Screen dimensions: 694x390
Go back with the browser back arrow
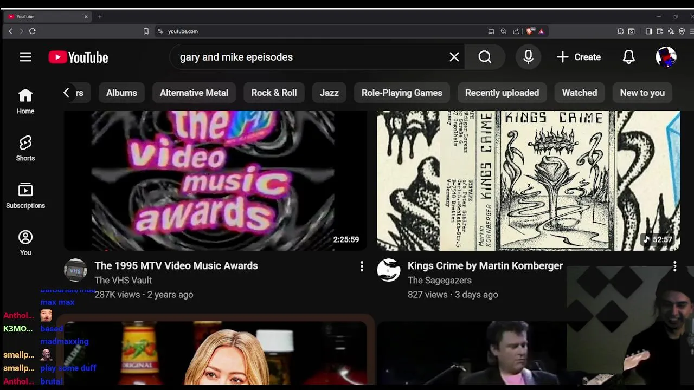click(x=10, y=31)
